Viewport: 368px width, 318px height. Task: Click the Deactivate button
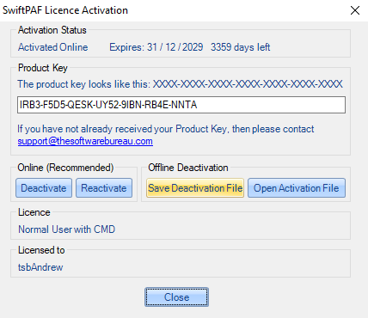point(44,188)
